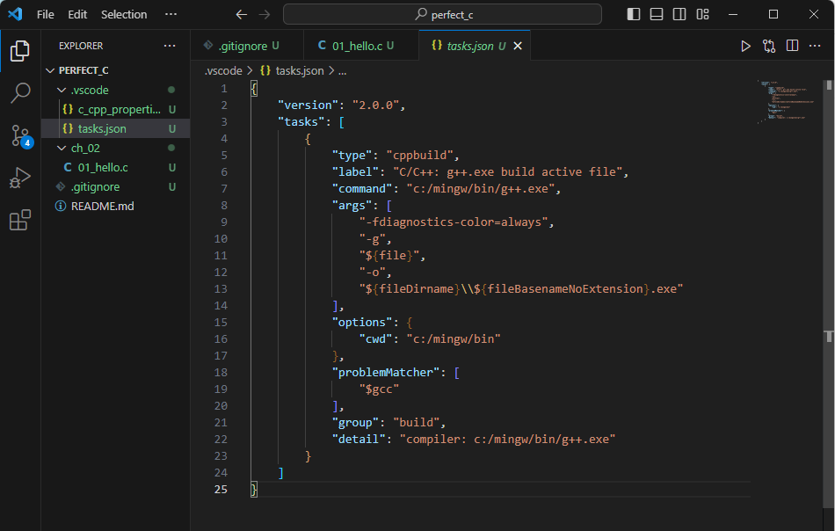Split the editor to the right
Screen dimensions: 835x531
pyautogui.click(x=792, y=46)
